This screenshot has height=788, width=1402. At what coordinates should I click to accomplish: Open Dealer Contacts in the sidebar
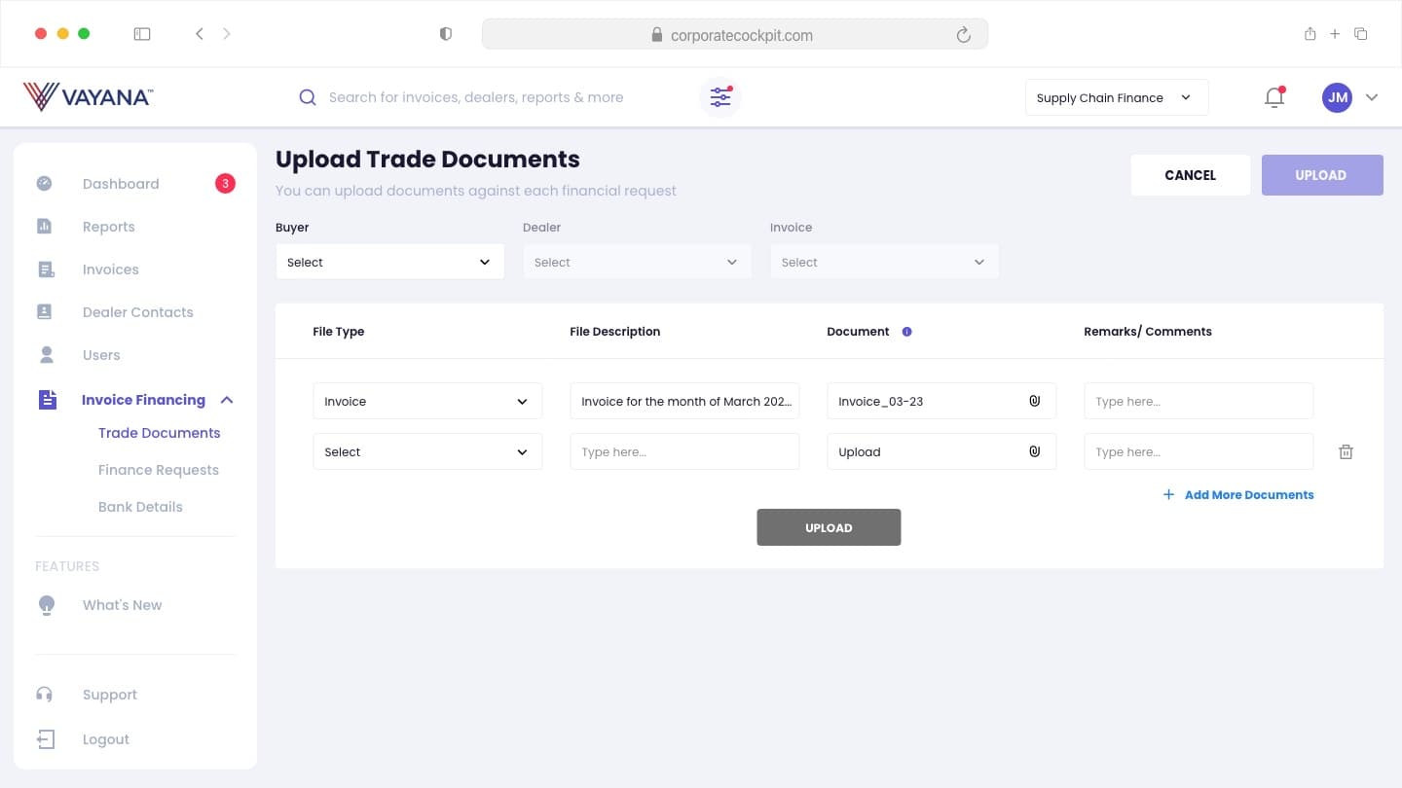138,312
